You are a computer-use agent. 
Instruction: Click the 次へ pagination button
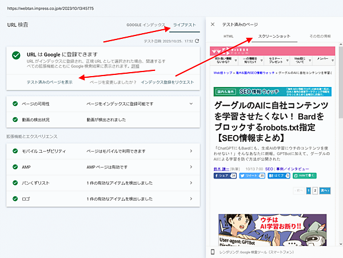[325, 190]
